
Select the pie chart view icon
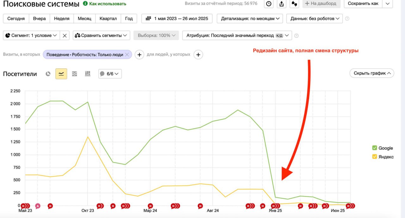(x=48, y=74)
